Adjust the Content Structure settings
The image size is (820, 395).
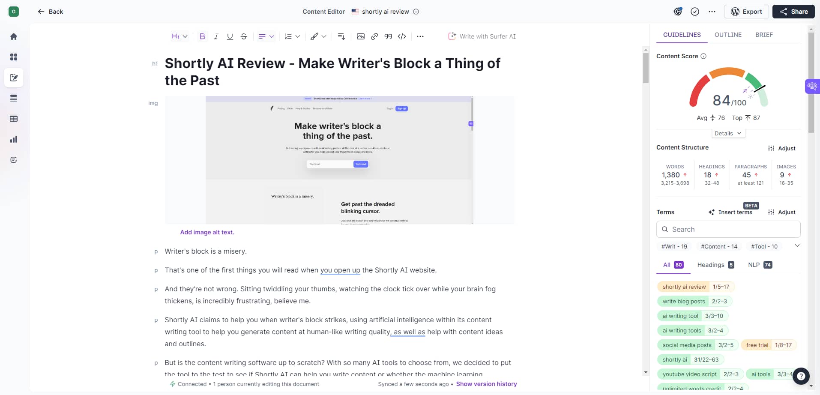point(782,148)
